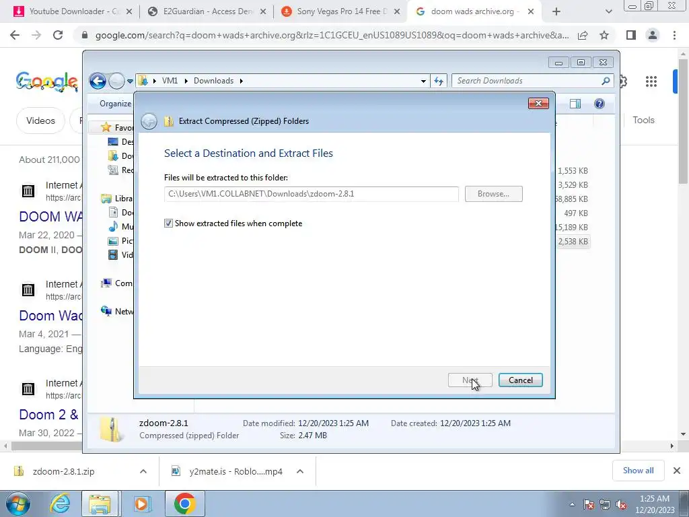The height and width of the screenshot is (517, 689).
Task: Select Videos filter in Google results
Action: tap(40, 120)
